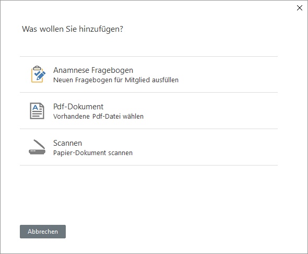Click the blue pencil on the clipboard icon
This screenshot has width=308, height=254.
41,75
